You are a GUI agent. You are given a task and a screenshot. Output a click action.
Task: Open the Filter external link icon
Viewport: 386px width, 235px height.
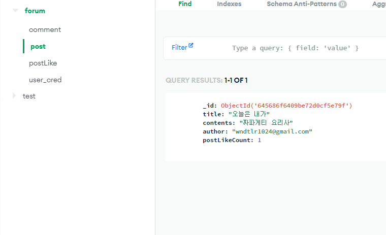click(x=191, y=45)
